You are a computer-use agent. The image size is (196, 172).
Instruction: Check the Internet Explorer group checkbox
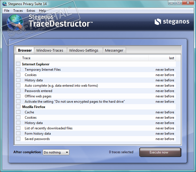click(18, 64)
